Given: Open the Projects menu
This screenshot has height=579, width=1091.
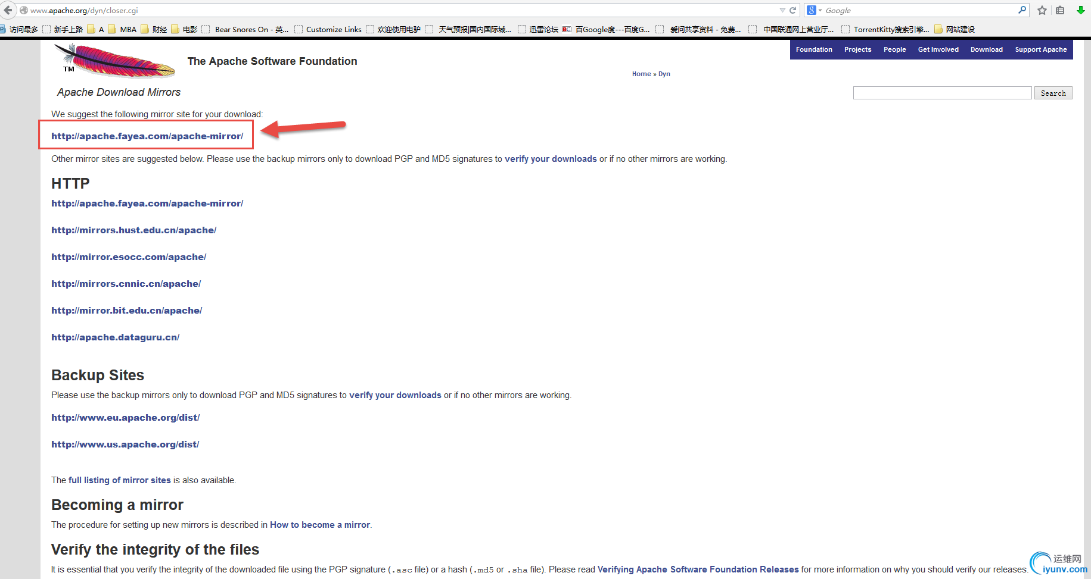Looking at the screenshot, I should click(x=857, y=49).
